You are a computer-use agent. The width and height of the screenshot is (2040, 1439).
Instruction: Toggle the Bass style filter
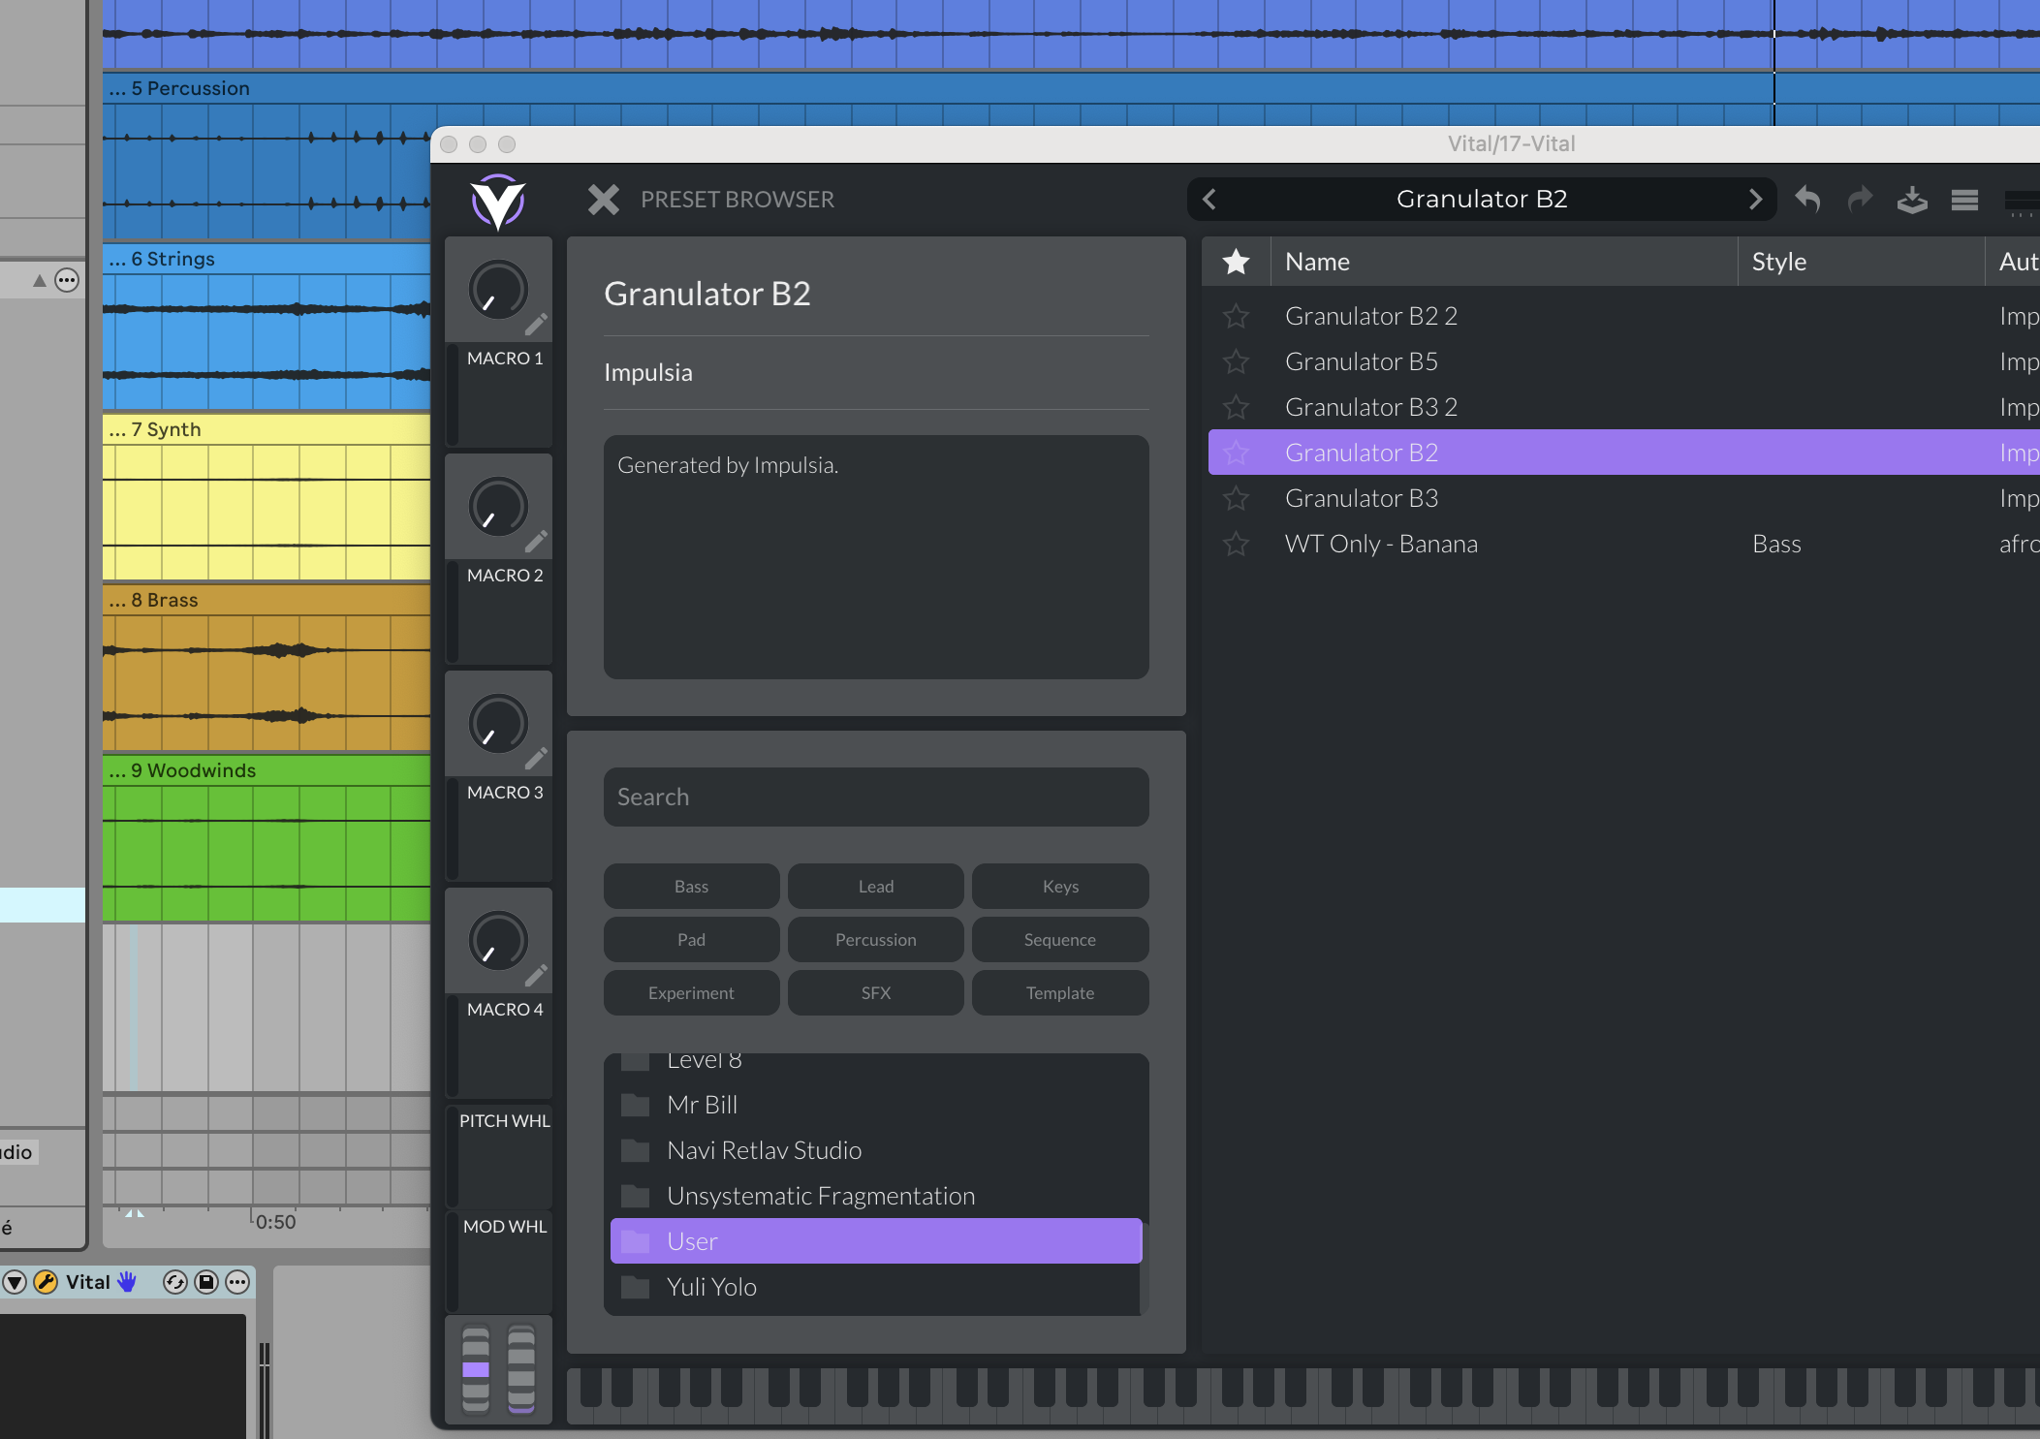pos(691,886)
